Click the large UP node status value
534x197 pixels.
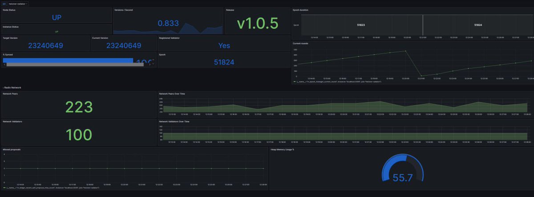pos(57,18)
